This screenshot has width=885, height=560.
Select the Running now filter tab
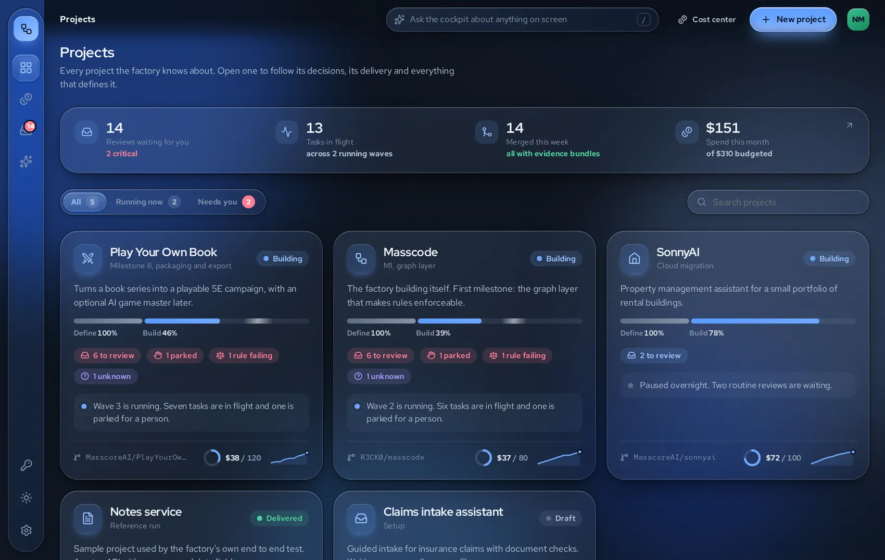[148, 202]
